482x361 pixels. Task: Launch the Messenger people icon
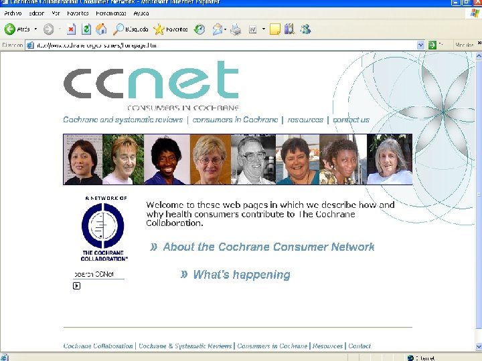pyautogui.click(x=305, y=29)
